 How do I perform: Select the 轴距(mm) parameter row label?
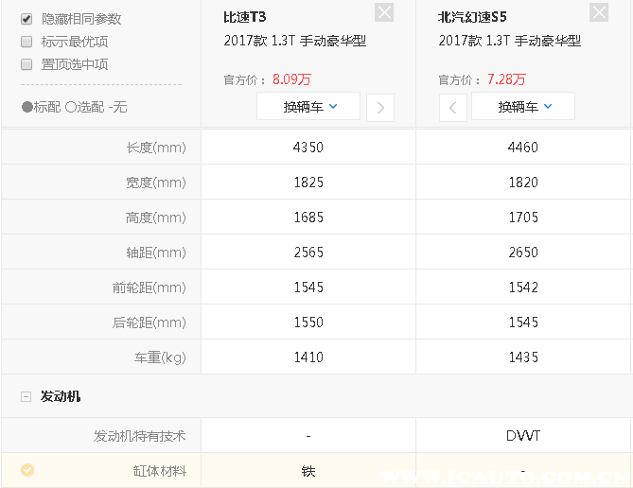coord(156,253)
